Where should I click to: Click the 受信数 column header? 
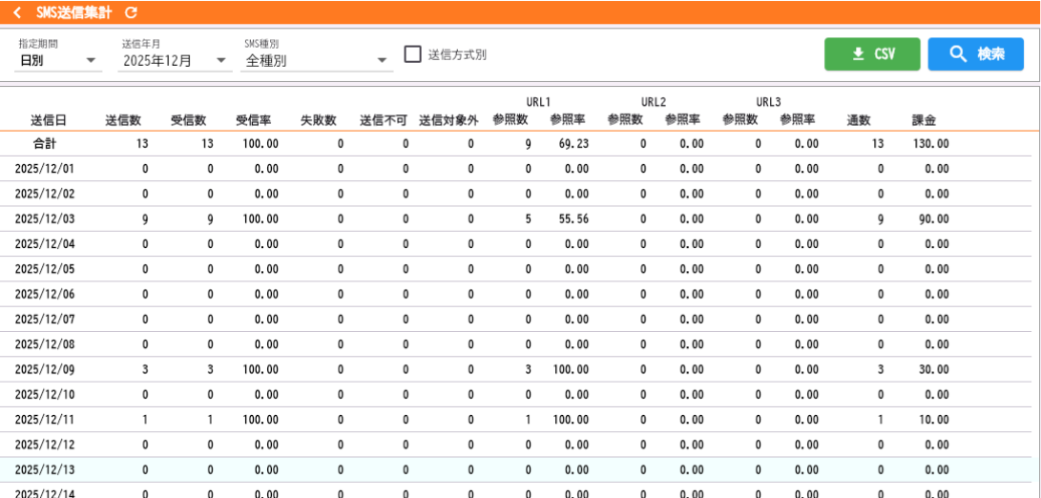pyautogui.click(x=188, y=120)
